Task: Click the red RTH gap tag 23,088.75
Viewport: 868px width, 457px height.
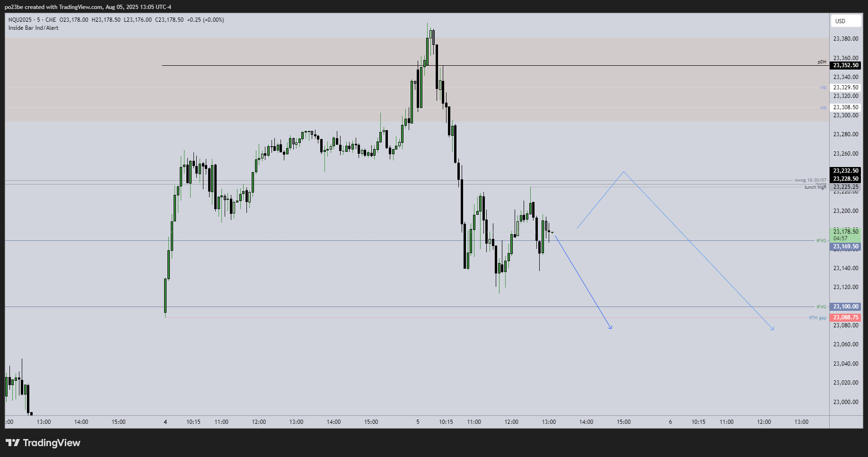Action: click(x=846, y=317)
